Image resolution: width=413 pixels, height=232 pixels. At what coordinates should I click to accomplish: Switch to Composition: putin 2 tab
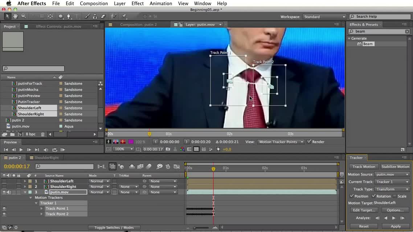pos(138,24)
